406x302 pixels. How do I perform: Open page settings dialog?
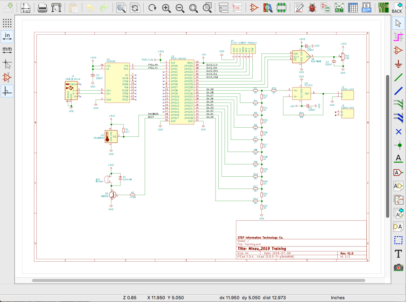(26, 8)
